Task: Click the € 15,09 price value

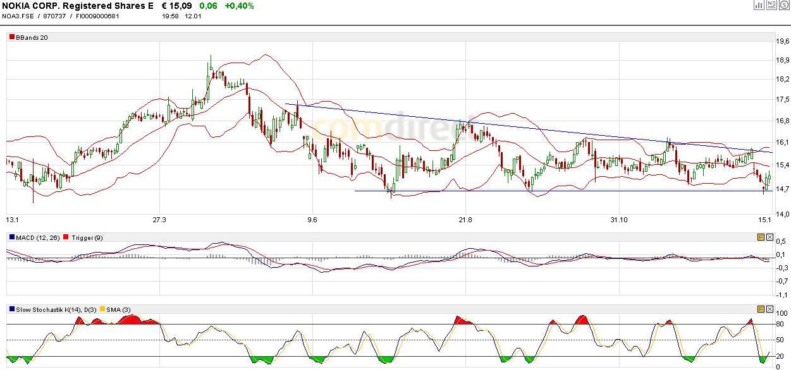Action: [x=177, y=6]
